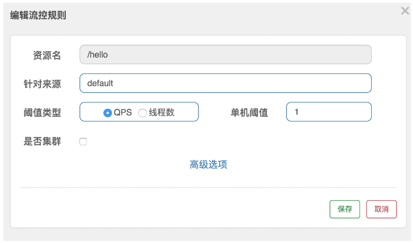This screenshot has width=413, height=243.
Task: Click the 单机阈值 input field
Action: tap(329, 112)
